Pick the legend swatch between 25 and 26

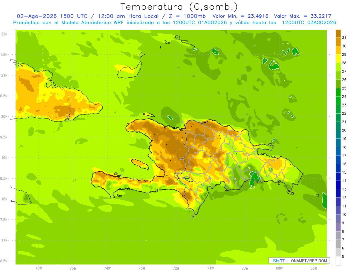(338, 84)
